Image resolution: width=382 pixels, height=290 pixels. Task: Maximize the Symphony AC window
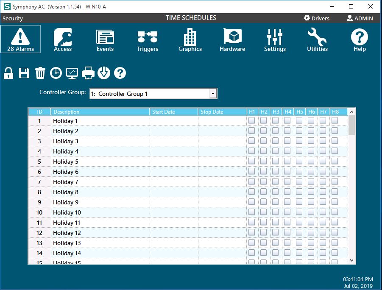[x=351, y=7]
